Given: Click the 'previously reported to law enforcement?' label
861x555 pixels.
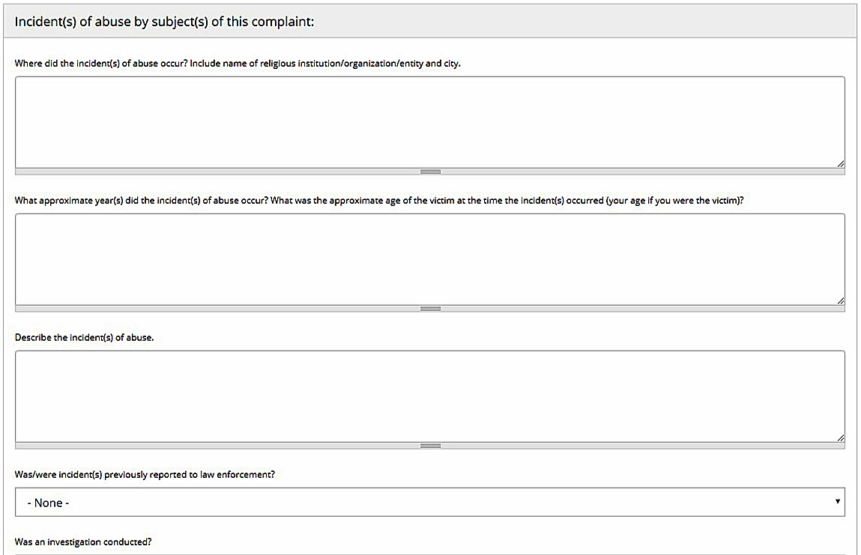Looking at the screenshot, I should pyautogui.click(x=190, y=474).
